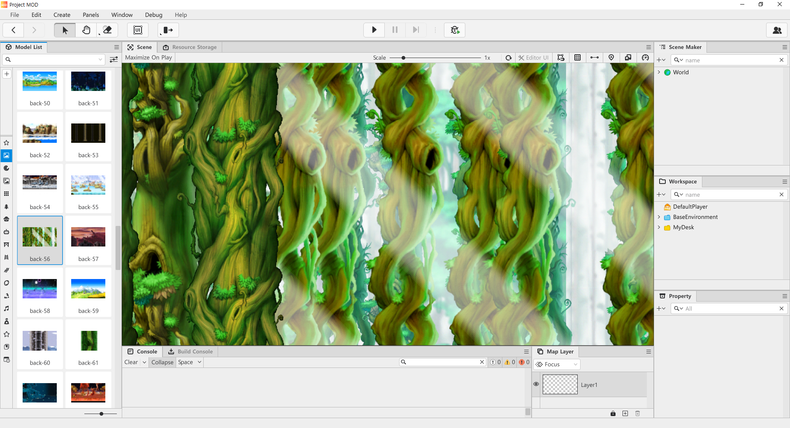This screenshot has height=428, width=790.
Task: Activate the hand pan tool
Action: [86, 30]
